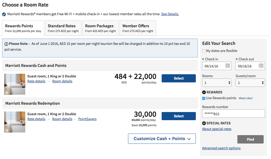Open the Member Offers tab

point(138,28)
